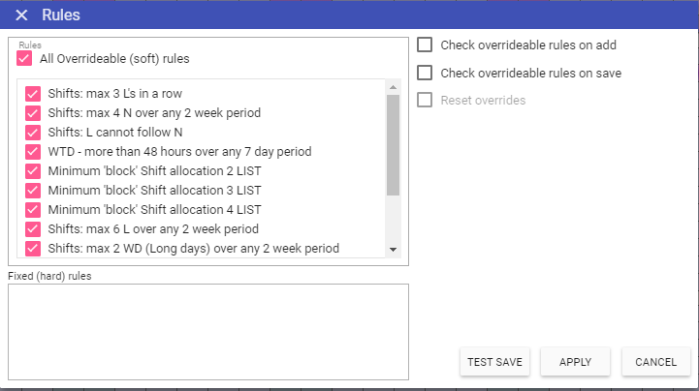Uncheck Shifts: max 3 L's in a row
This screenshot has width=699, height=391.
pyautogui.click(x=33, y=94)
